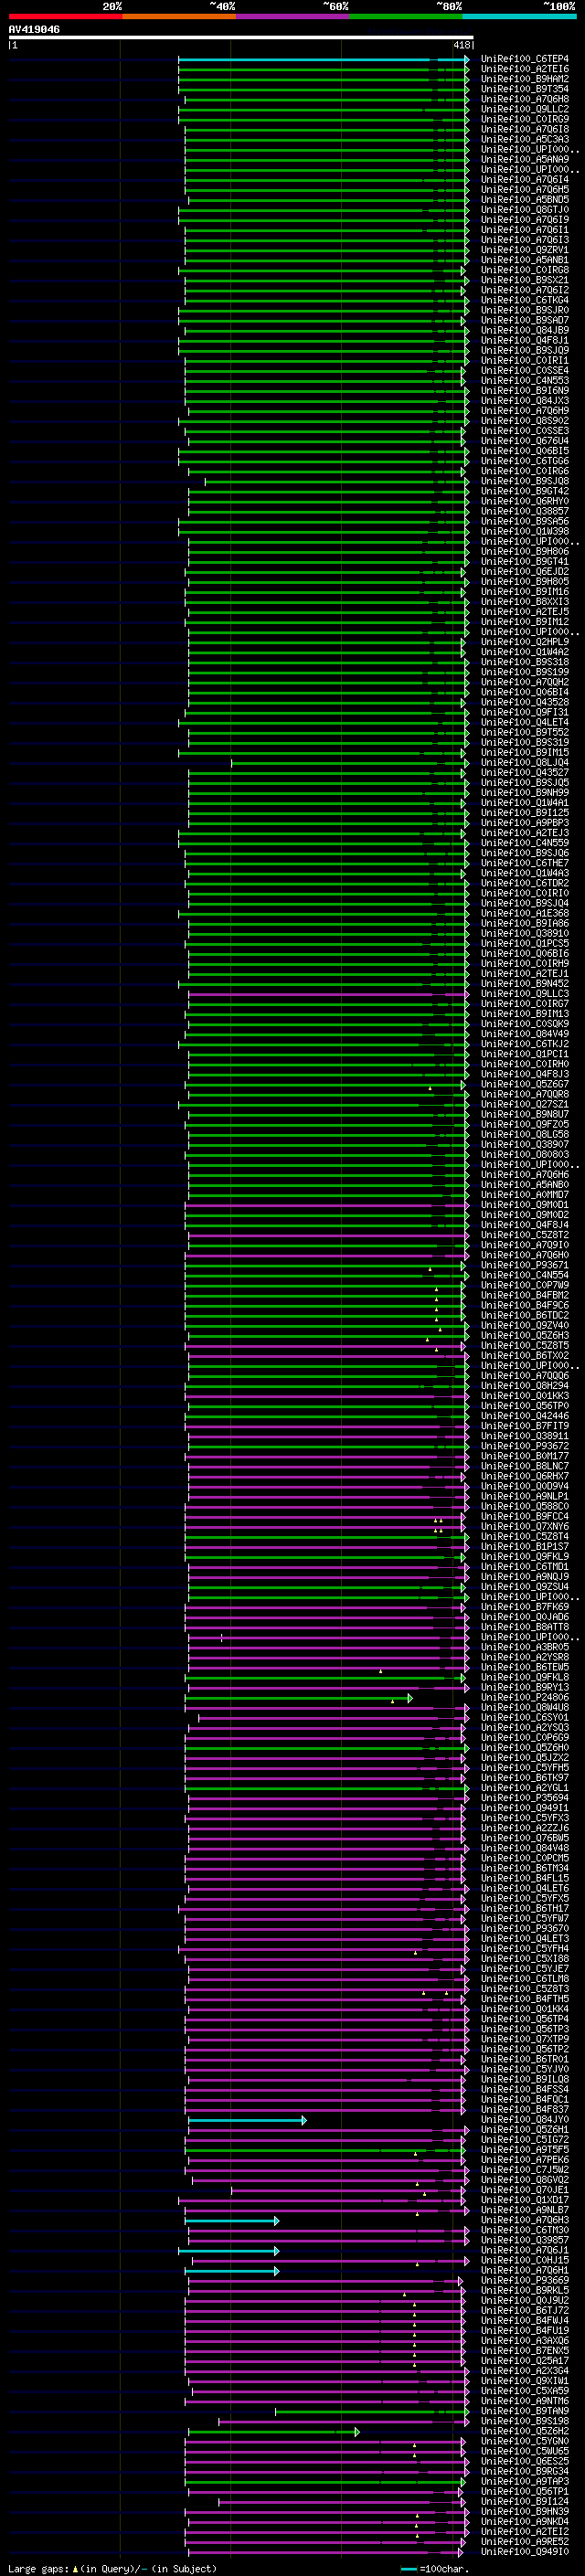Click the UniRef100_Q9FI31 label
Screen dimensions: 585x2576
click(525, 712)
